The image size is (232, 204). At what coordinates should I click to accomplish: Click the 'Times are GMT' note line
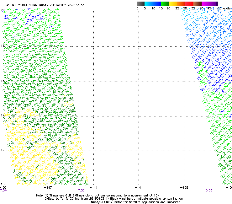98,196
